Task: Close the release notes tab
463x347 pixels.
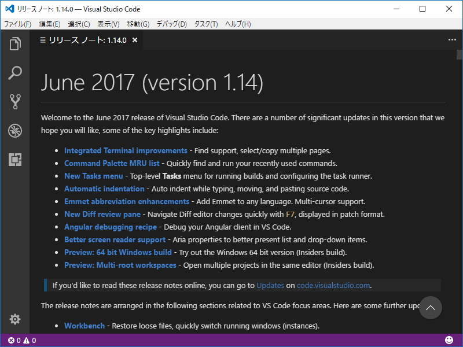Action: (x=134, y=40)
